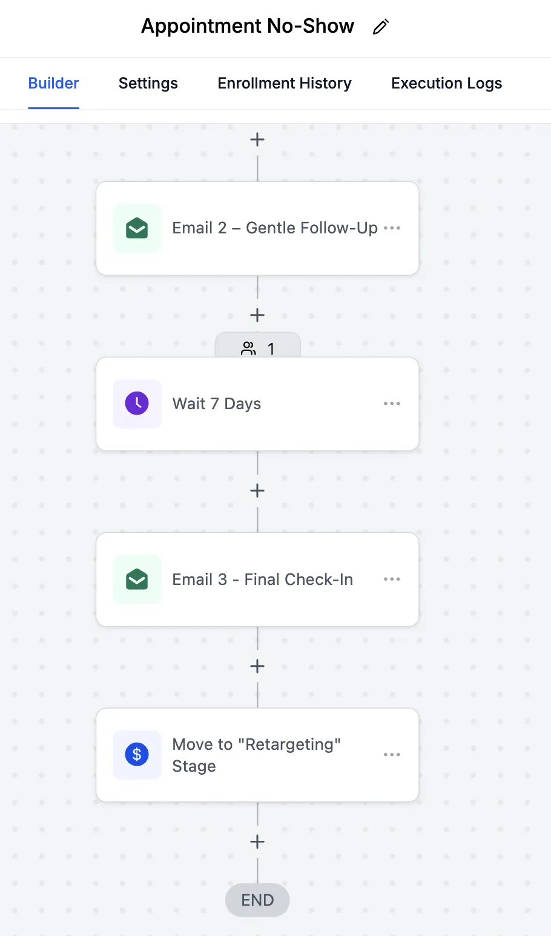551x936 pixels.
Task: Click the pencil icon to rename workflow
Action: coord(380,27)
